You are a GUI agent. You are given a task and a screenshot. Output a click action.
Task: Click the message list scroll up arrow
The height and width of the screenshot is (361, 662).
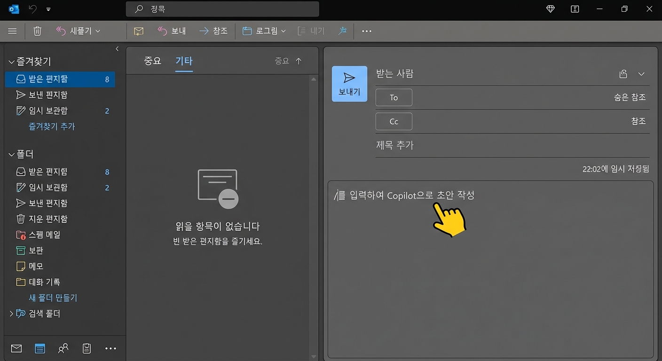pyautogui.click(x=314, y=79)
